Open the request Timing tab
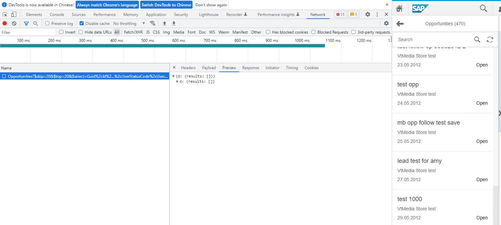Screen dimensions: 501x225 [x=292, y=67]
